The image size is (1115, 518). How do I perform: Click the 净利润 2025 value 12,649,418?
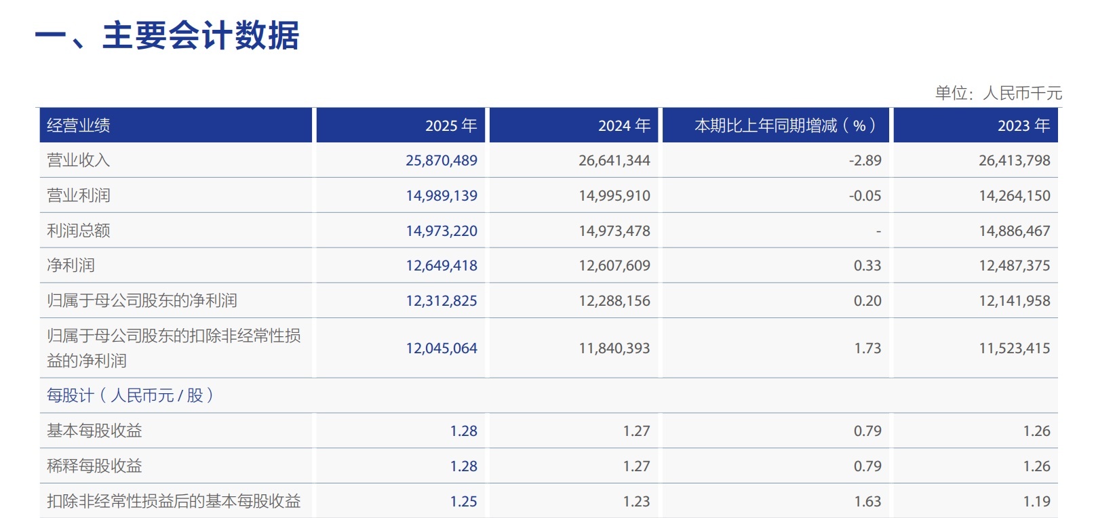tap(442, 266)
